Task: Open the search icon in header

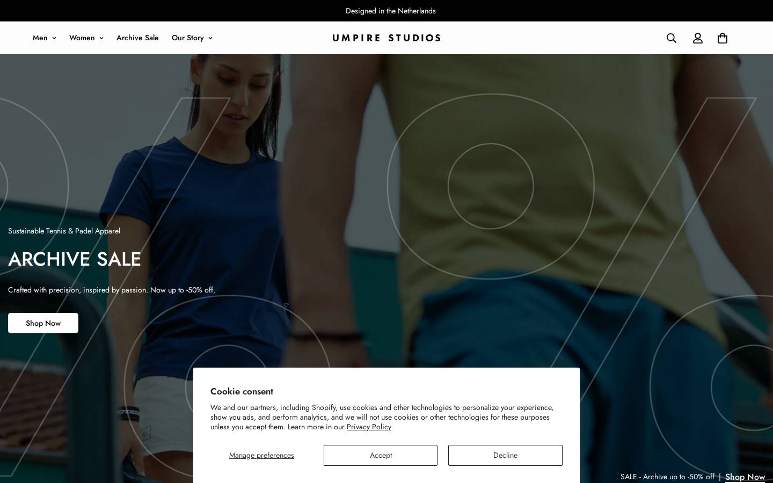Action: click(672, 38)
